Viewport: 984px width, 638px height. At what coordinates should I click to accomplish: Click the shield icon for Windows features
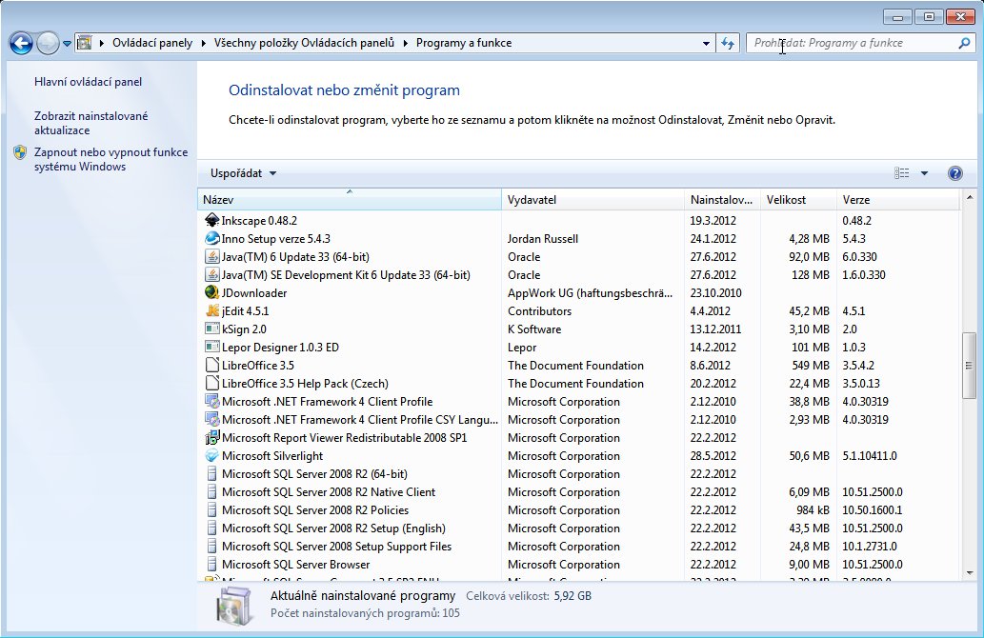pos(20,152)
